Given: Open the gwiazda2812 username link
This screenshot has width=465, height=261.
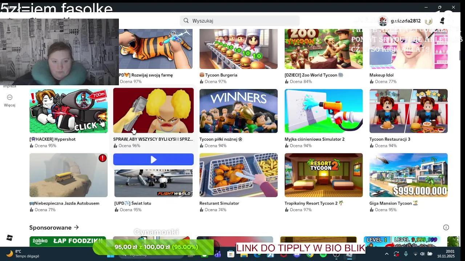Looking at the screenshot, I should click(405, 21).
